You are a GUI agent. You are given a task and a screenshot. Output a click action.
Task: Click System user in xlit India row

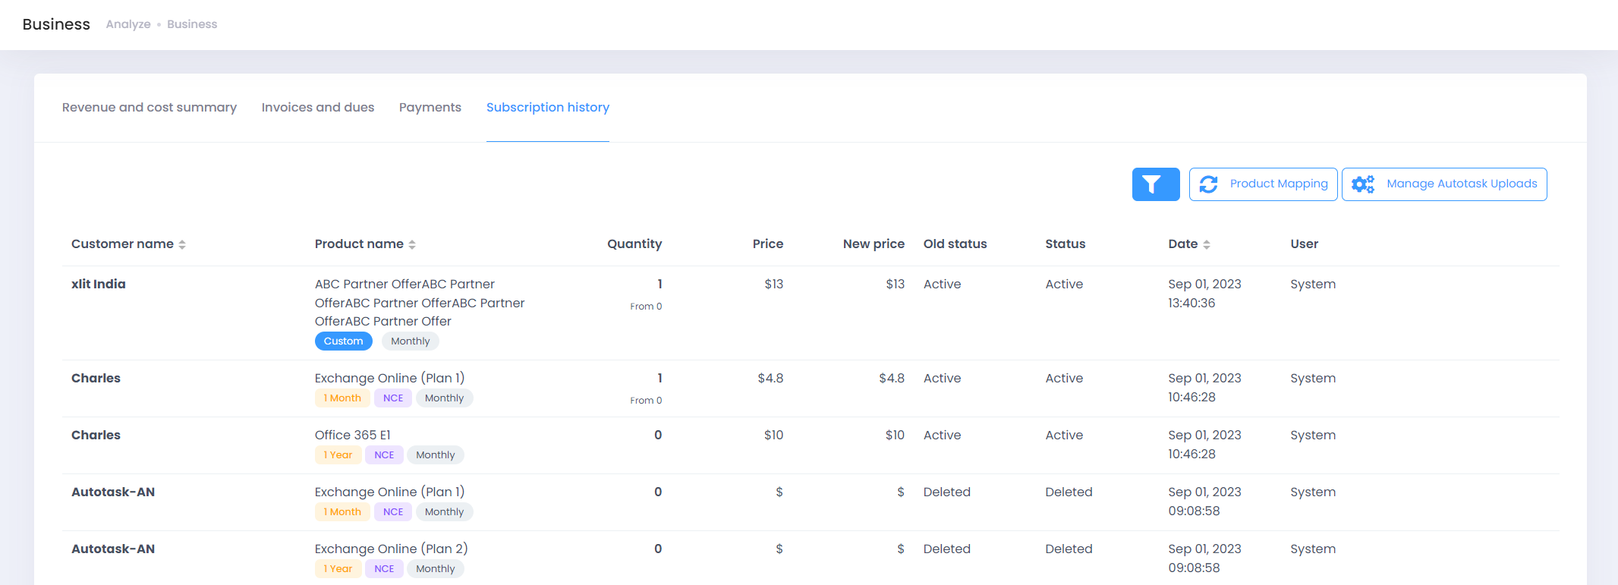(1313, 284)
